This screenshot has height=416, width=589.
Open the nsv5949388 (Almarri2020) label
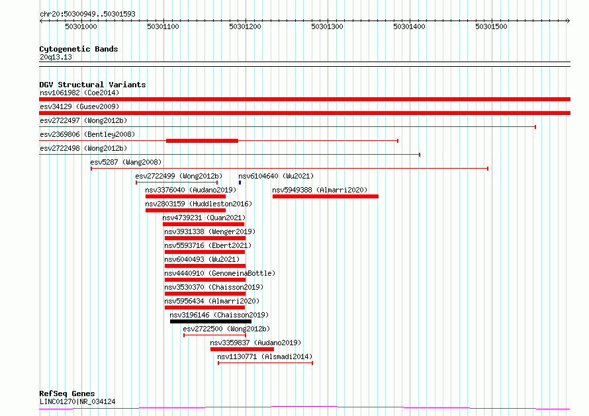tap(320, 190)
